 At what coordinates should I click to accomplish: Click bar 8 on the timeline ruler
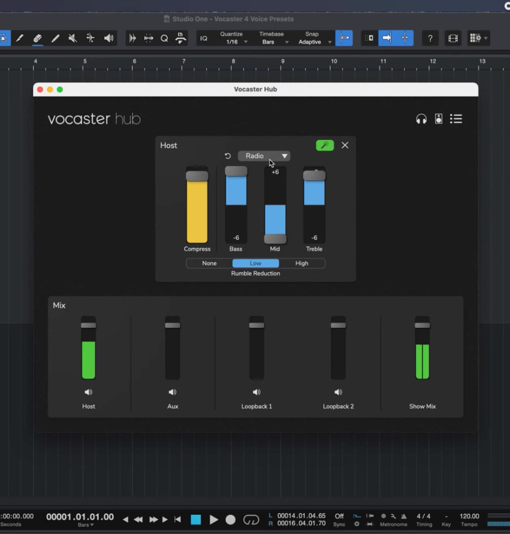click(233, 61)
